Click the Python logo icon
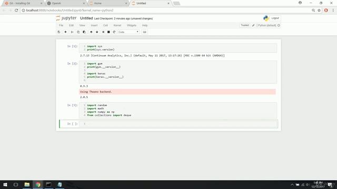Image resolution: width=337 pixels, height=189 pixels. tap(266, 18)
